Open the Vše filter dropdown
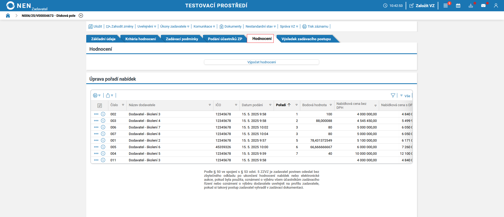 (405, 96)
